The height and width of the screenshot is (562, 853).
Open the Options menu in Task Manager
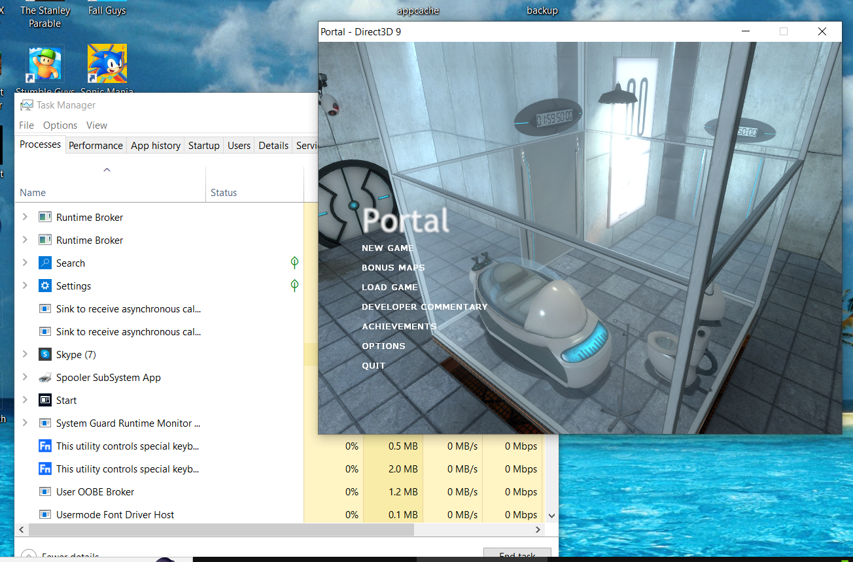(x=60, y=125)
